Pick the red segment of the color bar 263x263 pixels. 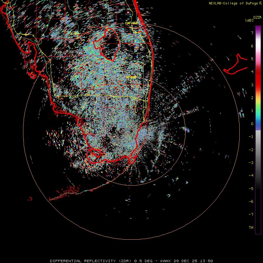point(258,79)
